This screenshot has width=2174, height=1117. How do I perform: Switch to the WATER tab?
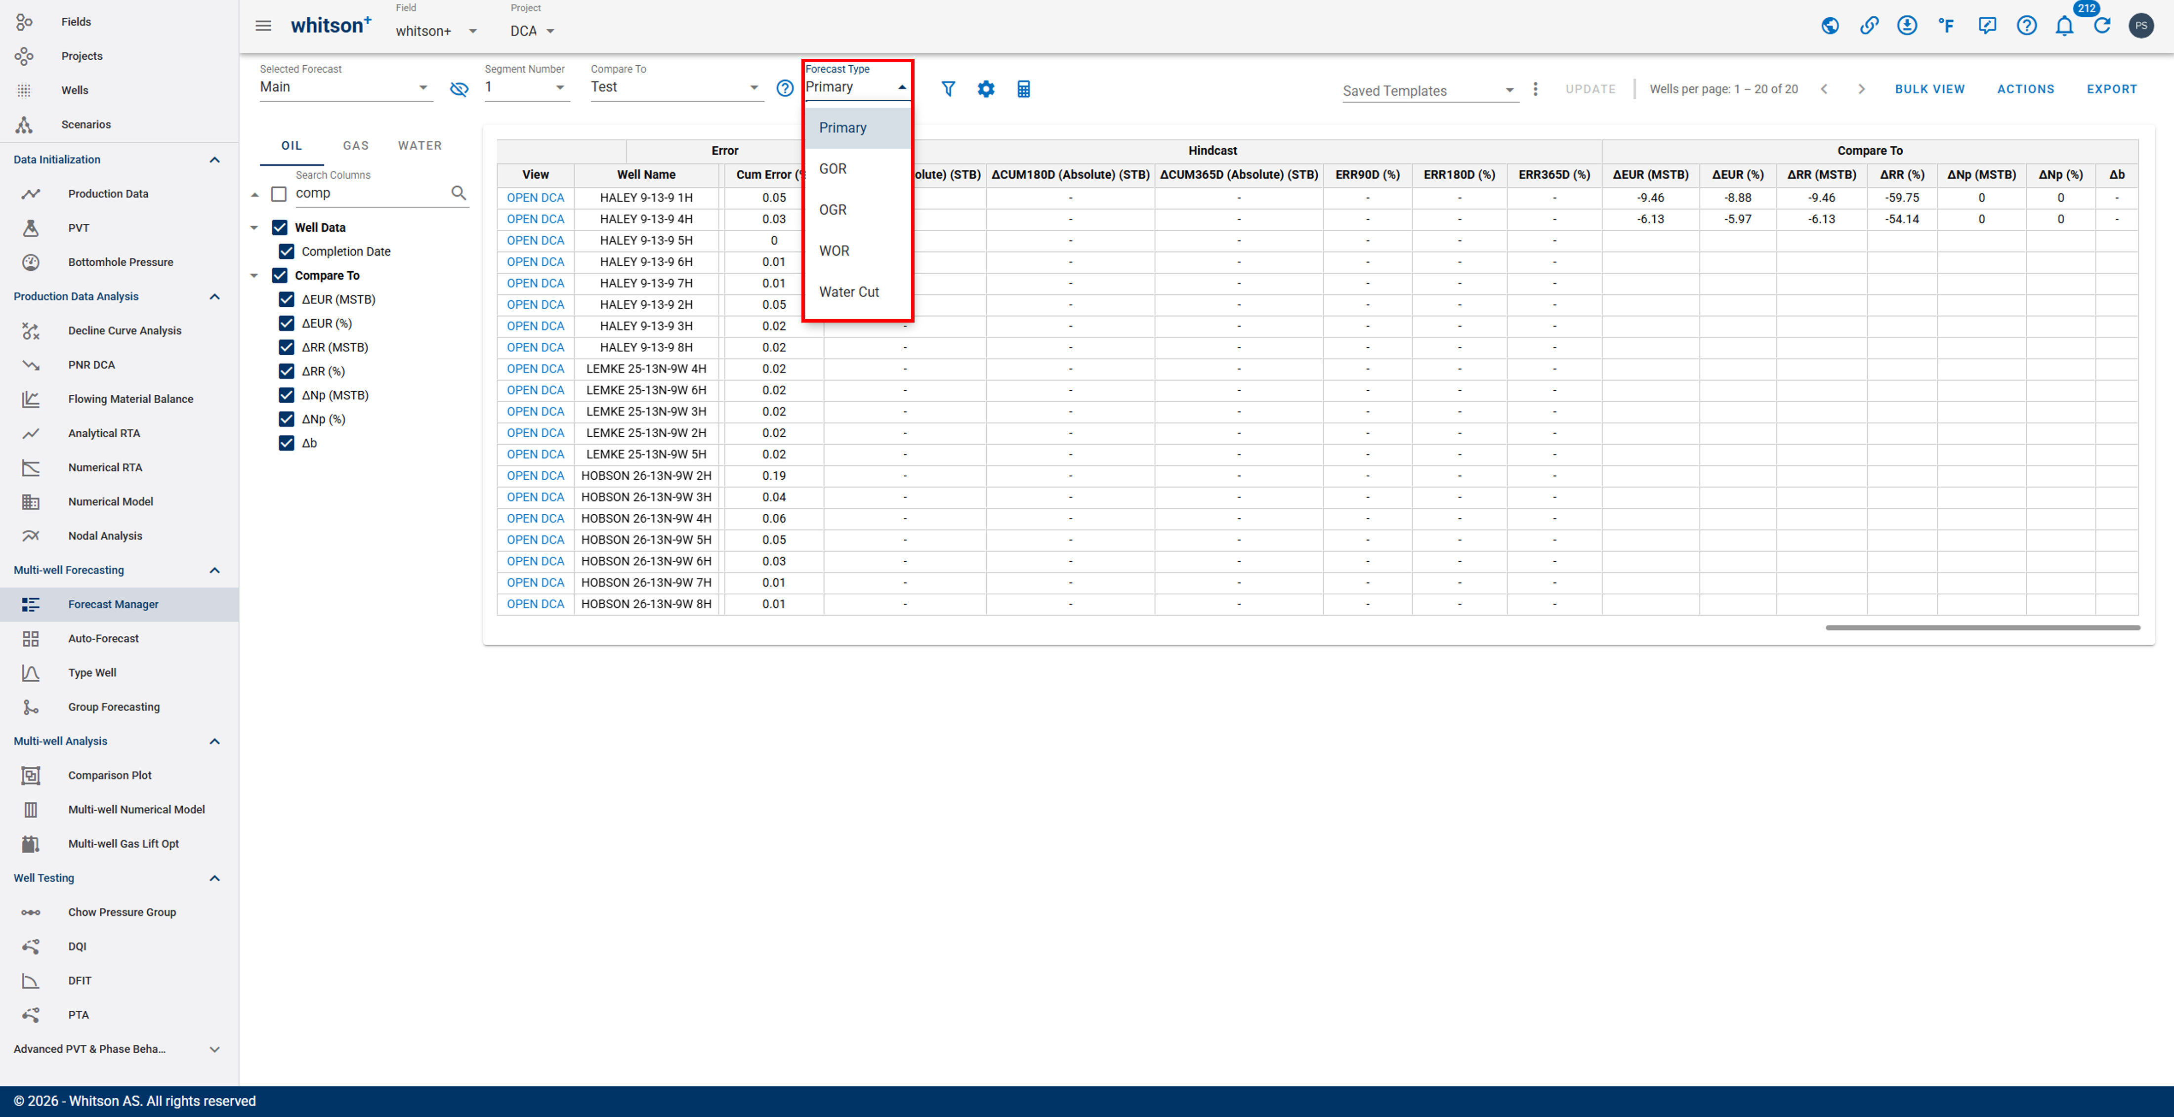[x=420, y=146]
